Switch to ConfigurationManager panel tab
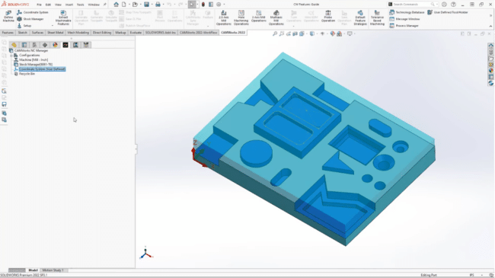This screenshot has width=495, height=278. 34,45
